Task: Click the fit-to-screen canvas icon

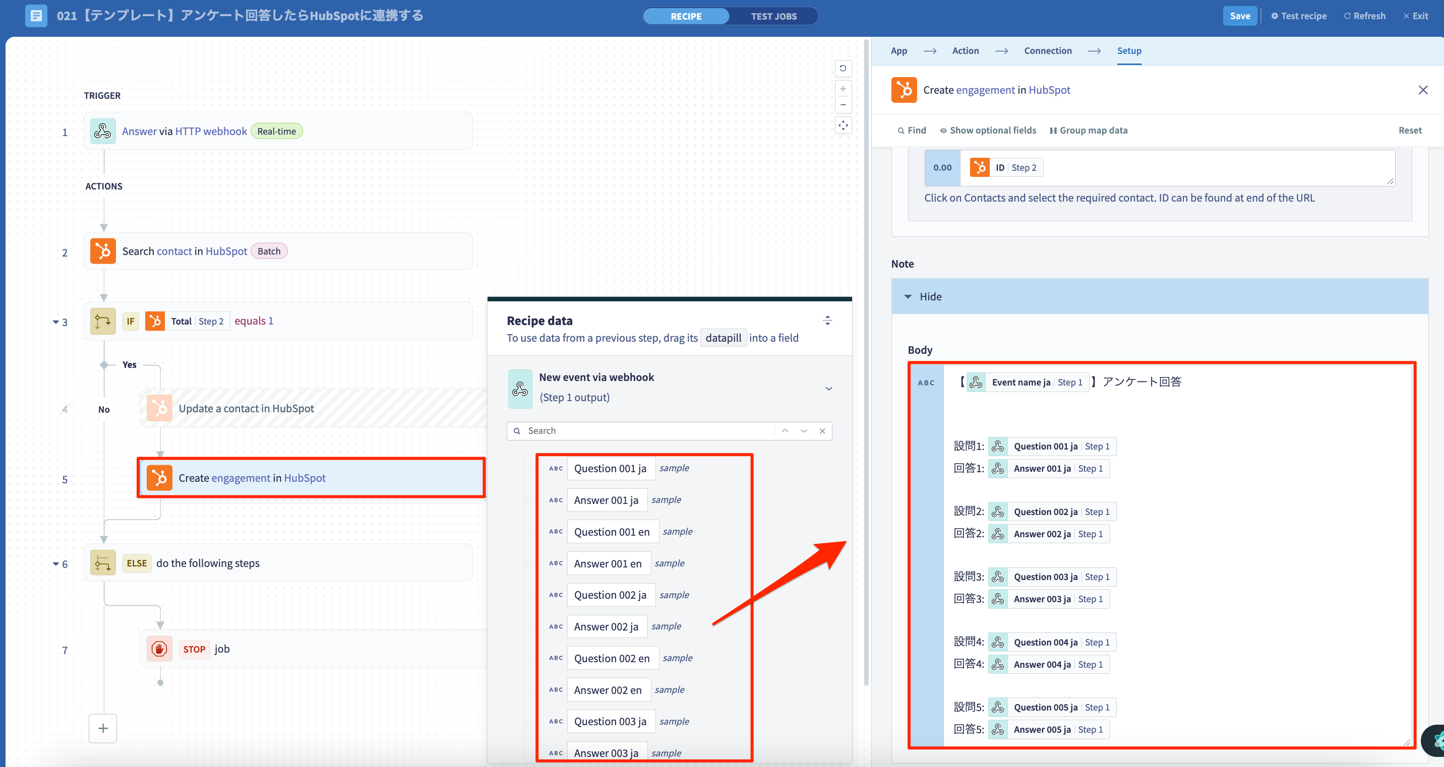Action: point(843,125)
